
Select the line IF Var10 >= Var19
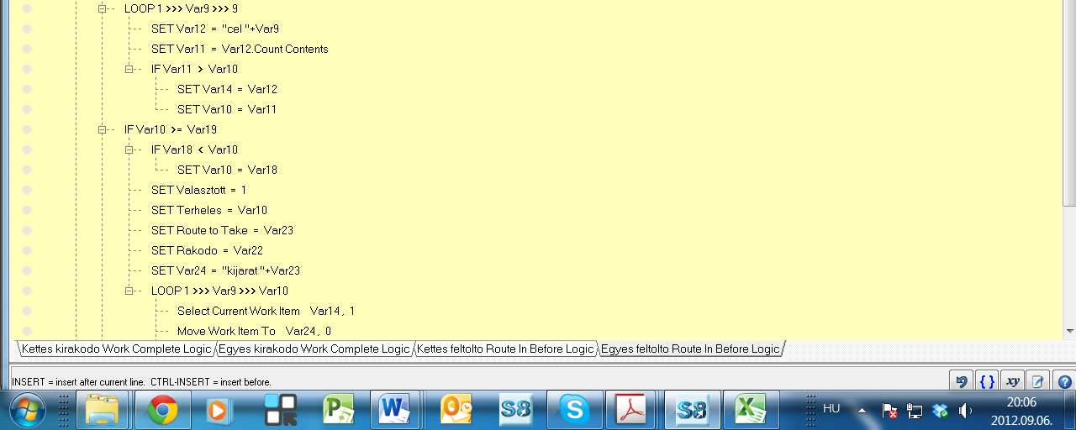(x=171, y=129)
